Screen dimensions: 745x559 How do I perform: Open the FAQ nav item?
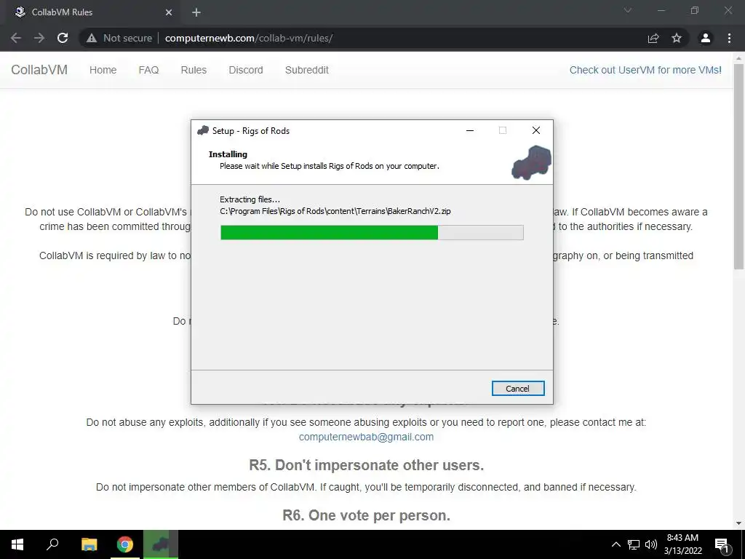point(148,70)
